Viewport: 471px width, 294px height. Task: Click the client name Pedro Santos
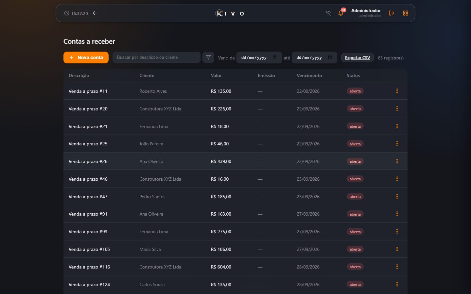(x=152, y=197)
